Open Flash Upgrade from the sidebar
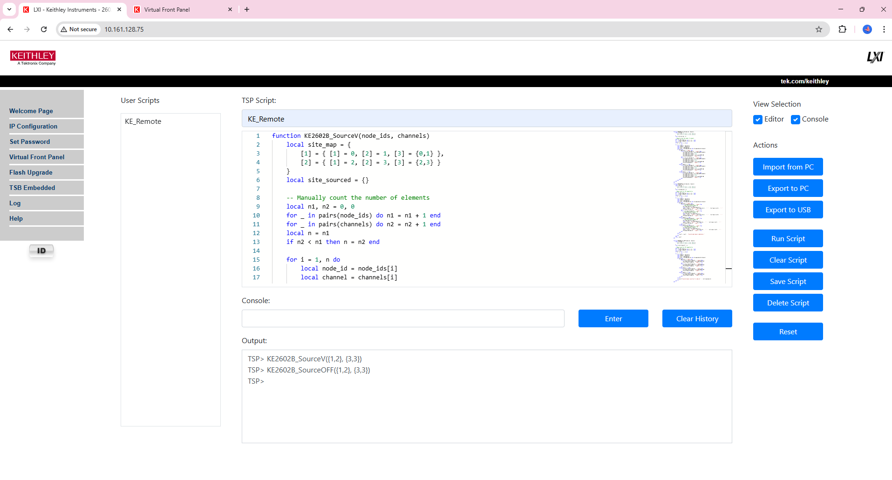Image resolution: width=892 pixels, height=480 pixels. [x=31, y=172]
